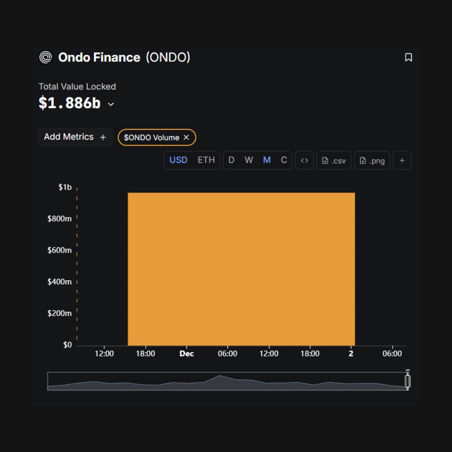Click the Ondo Finance (ONDO) title
The image size is (452, 452).
click(x=124, y=57)
